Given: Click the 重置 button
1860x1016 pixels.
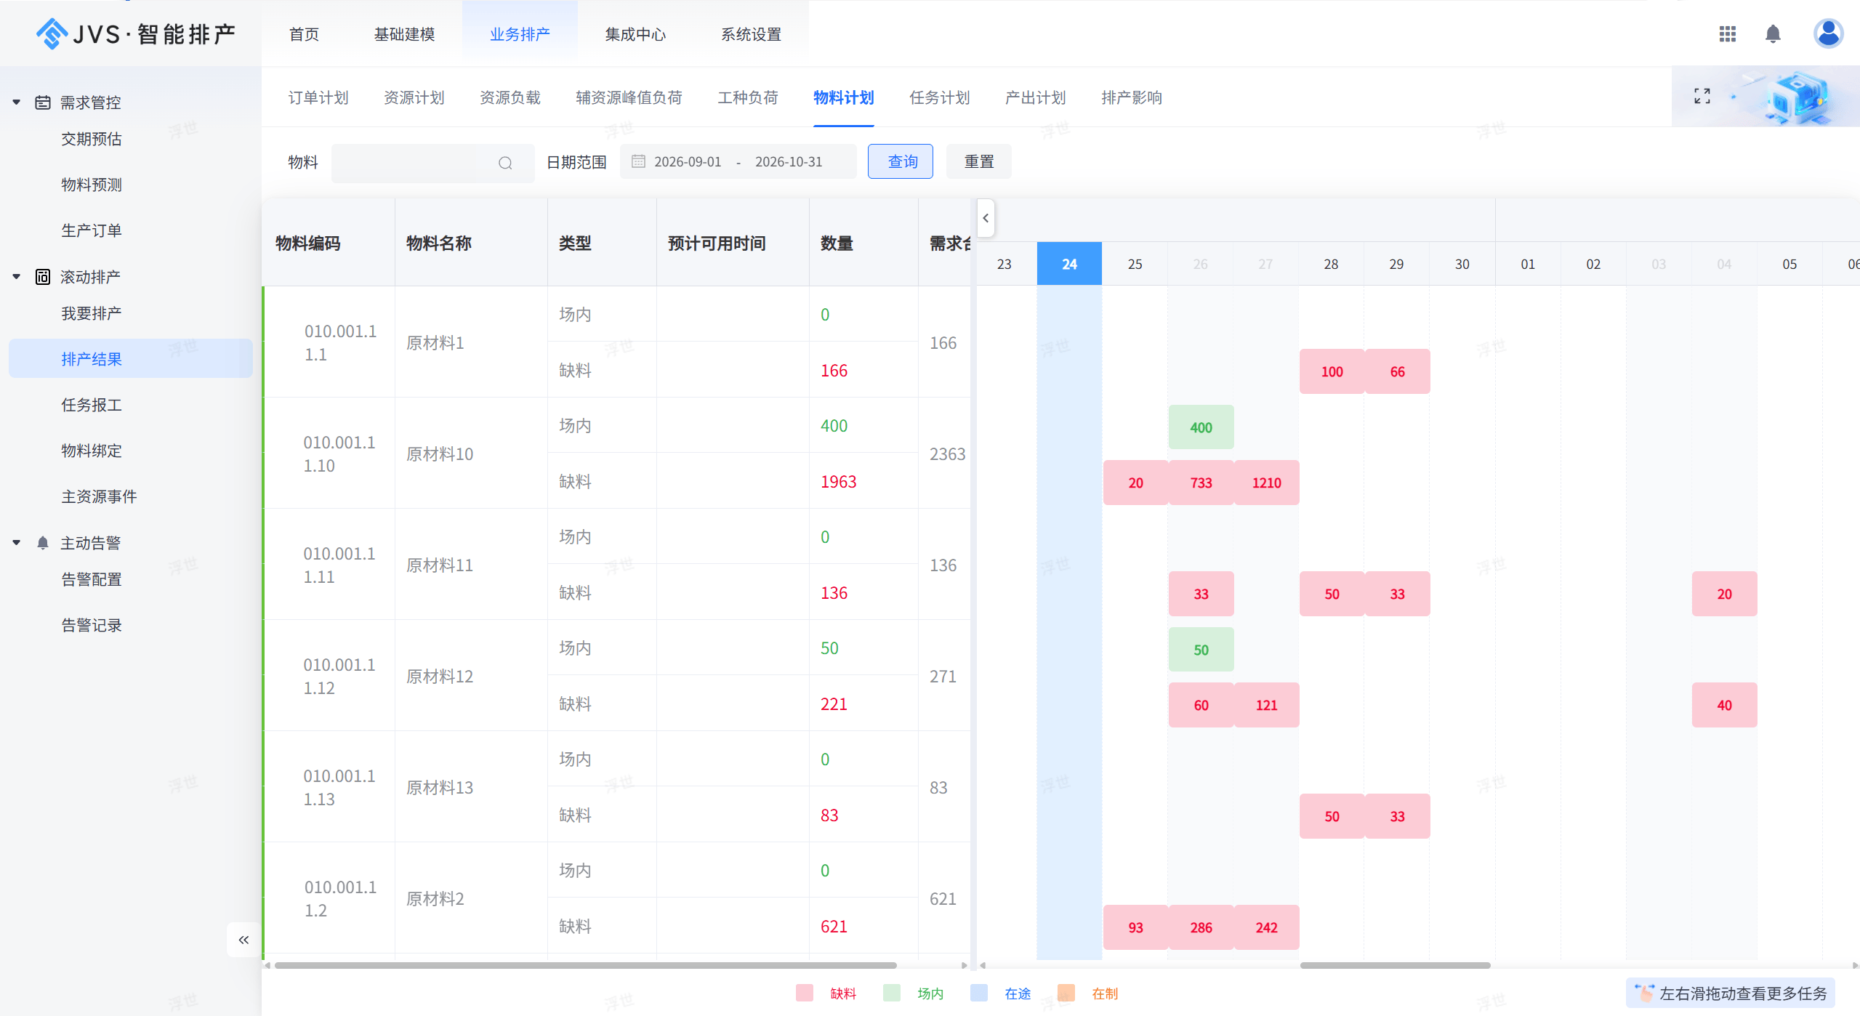Looking at the screenshot, I should [x=978, y=161].
